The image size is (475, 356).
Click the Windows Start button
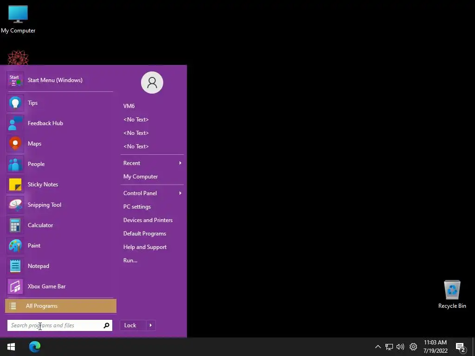click(x=11, y=347)
